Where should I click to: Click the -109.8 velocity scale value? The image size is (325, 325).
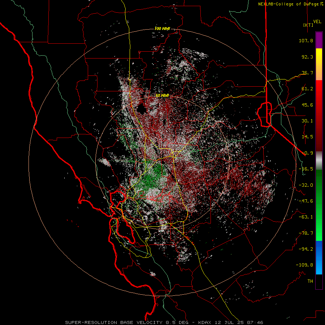click(x=304, y=265)
